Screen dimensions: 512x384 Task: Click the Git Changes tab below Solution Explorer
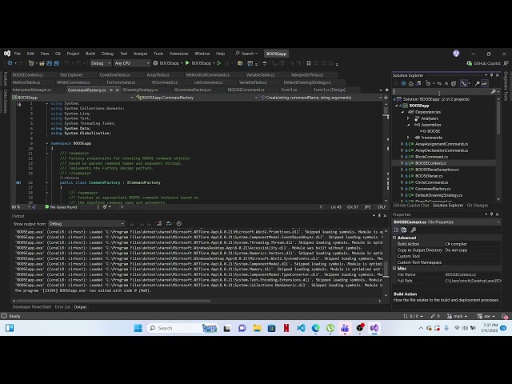(x=478, y=205)
